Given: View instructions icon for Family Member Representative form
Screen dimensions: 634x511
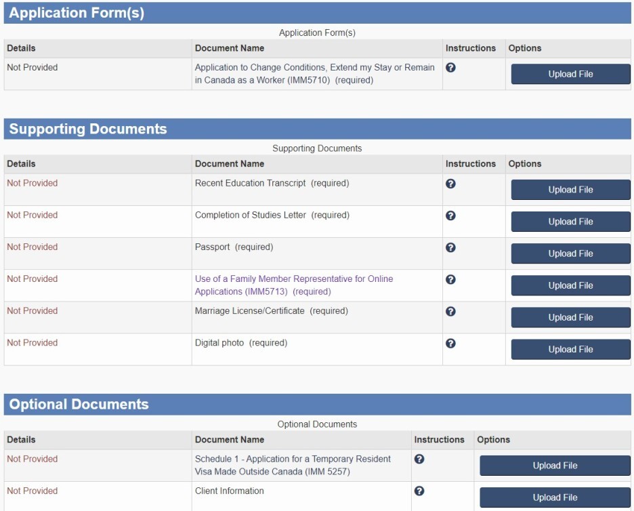Looking at the screenshot, I should tap(450, 280).
